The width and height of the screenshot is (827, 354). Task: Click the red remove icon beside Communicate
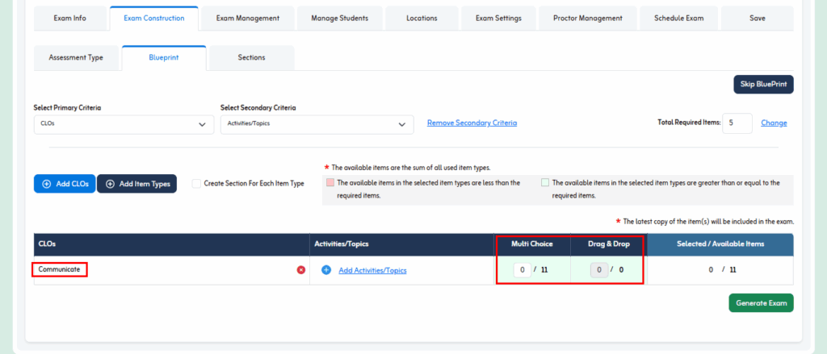tap(301, 270)
